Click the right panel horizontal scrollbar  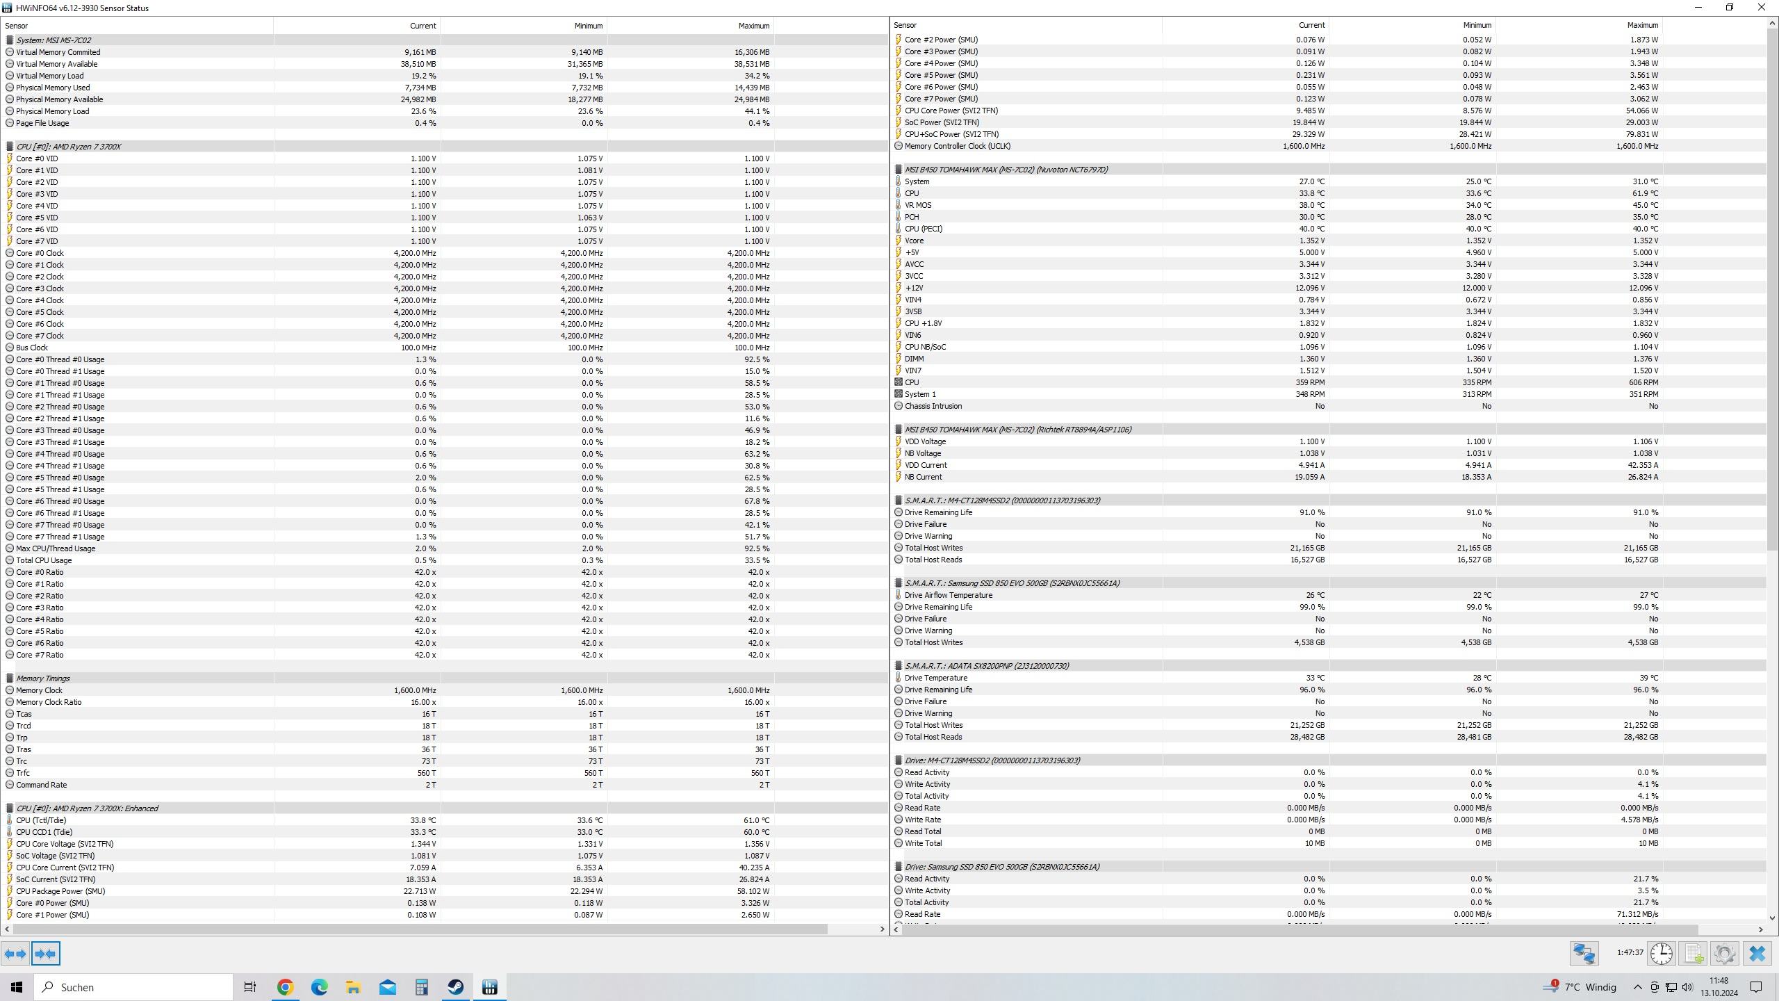[x=1300, y=929]
